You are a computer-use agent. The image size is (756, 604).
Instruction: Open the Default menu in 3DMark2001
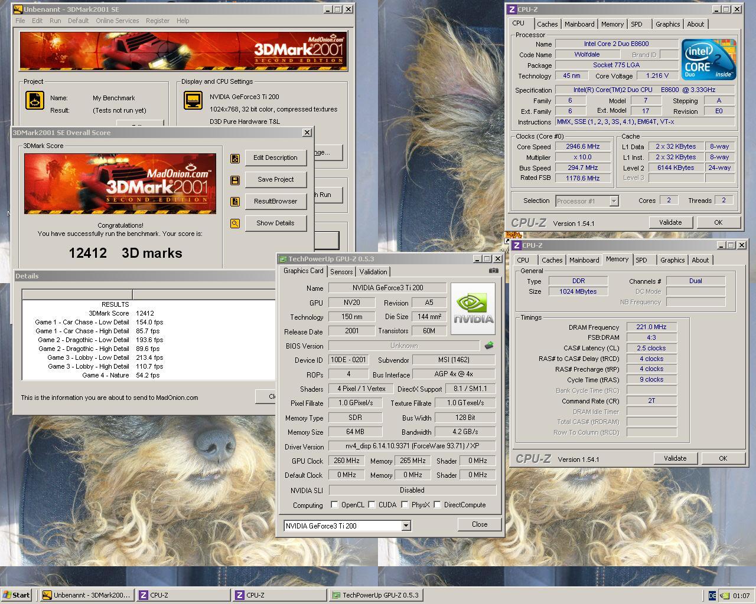pyautogui.click(x=78, y=21)
